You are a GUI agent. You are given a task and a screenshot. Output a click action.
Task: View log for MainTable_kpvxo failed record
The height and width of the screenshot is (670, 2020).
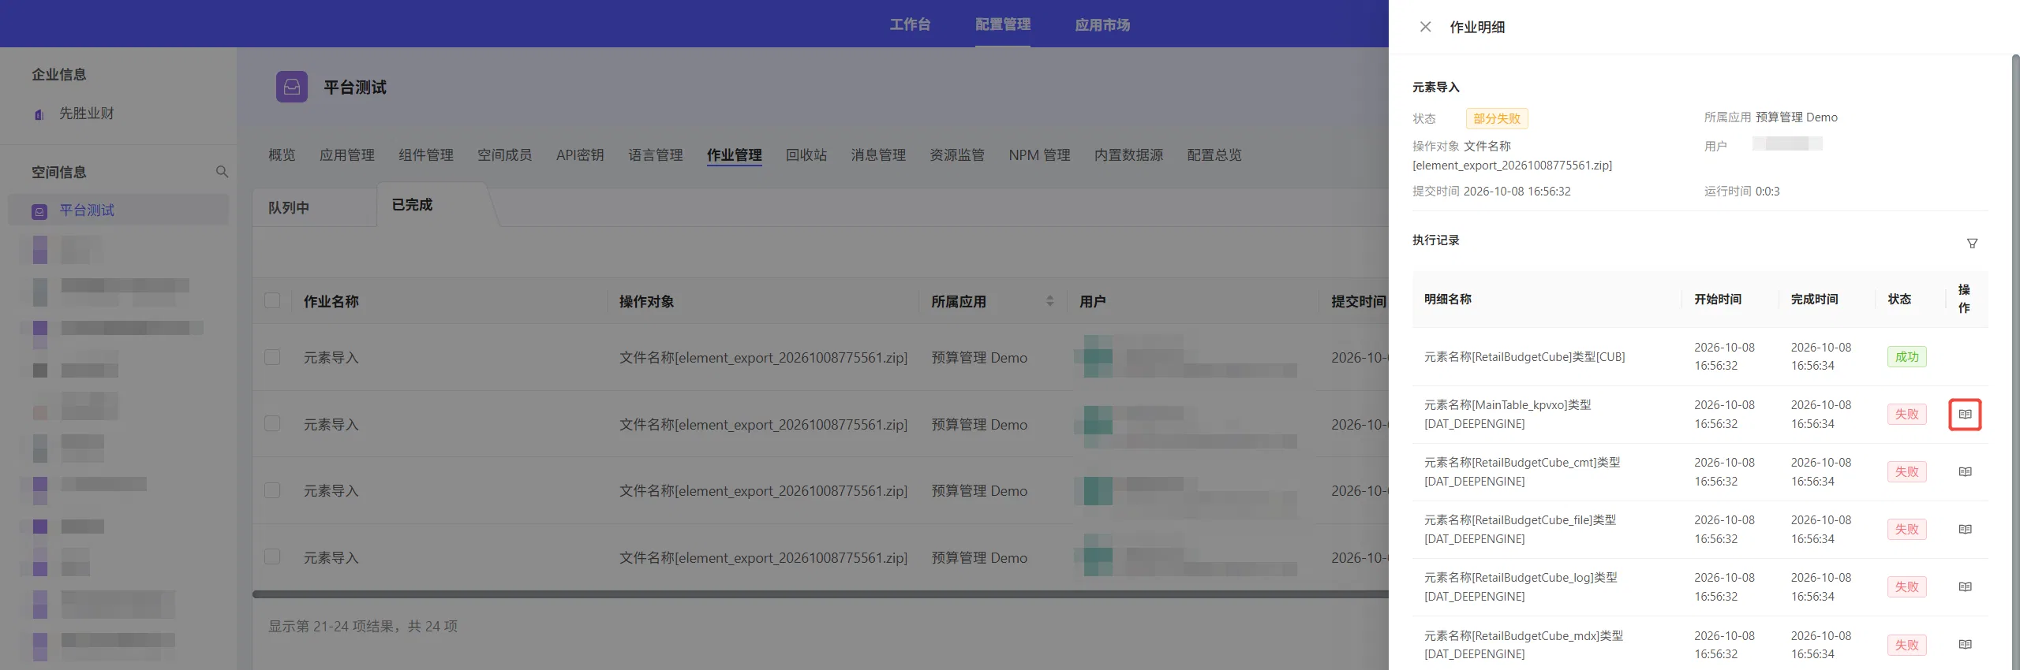[1965, 415]
